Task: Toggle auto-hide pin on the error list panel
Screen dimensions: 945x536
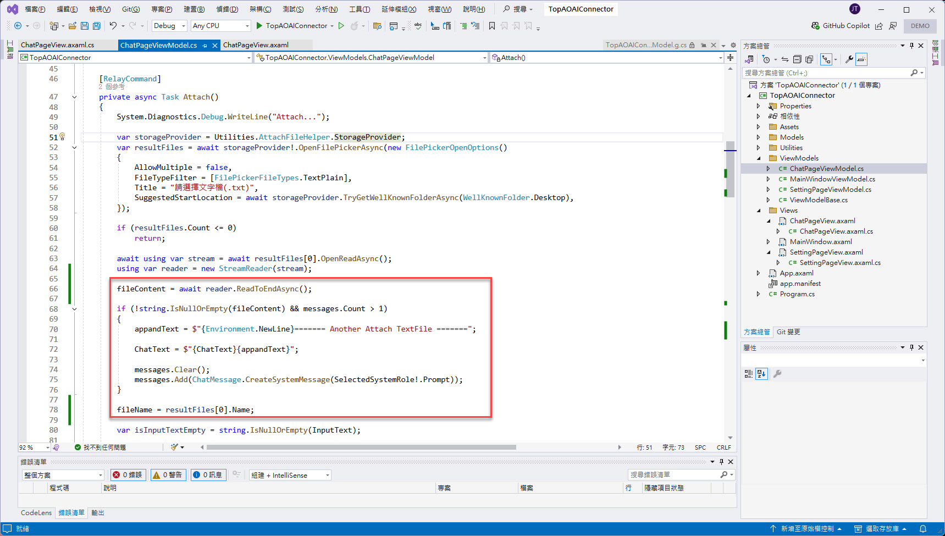Action: (x=721, y=462)
